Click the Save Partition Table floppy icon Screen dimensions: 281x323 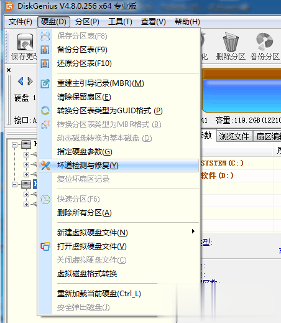[45, 36]
